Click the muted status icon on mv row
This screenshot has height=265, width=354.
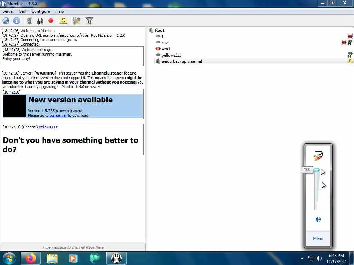[x=344, y=42]
